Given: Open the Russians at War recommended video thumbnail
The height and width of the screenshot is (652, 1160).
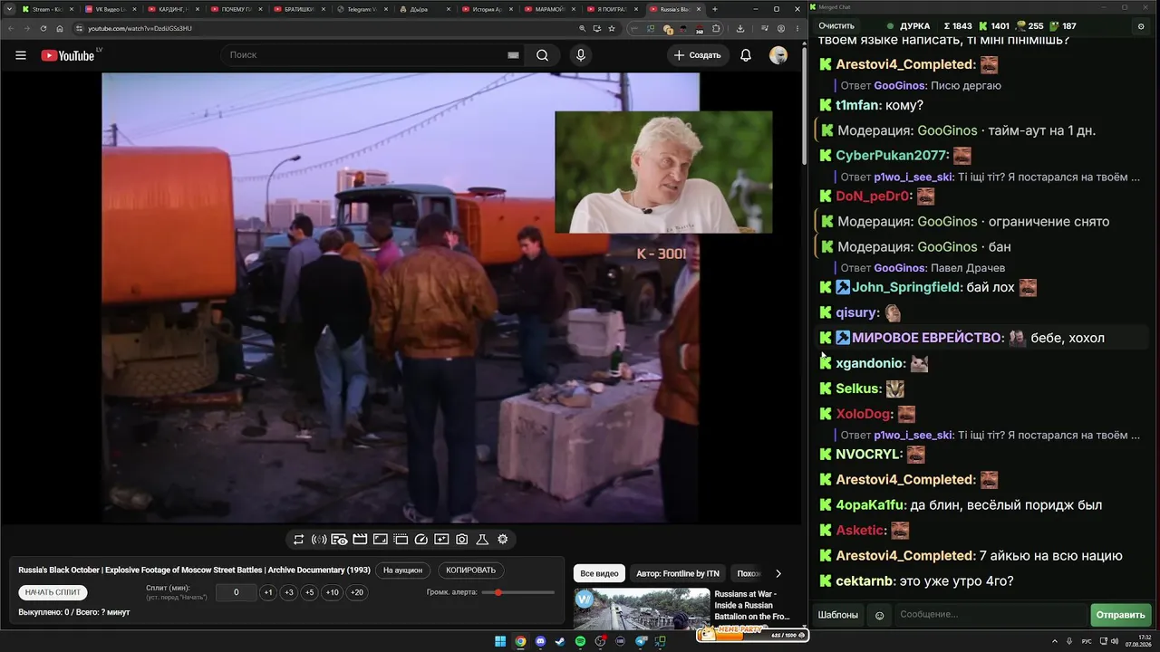Looking at the screenshot, I should click(x=641, y=609).
